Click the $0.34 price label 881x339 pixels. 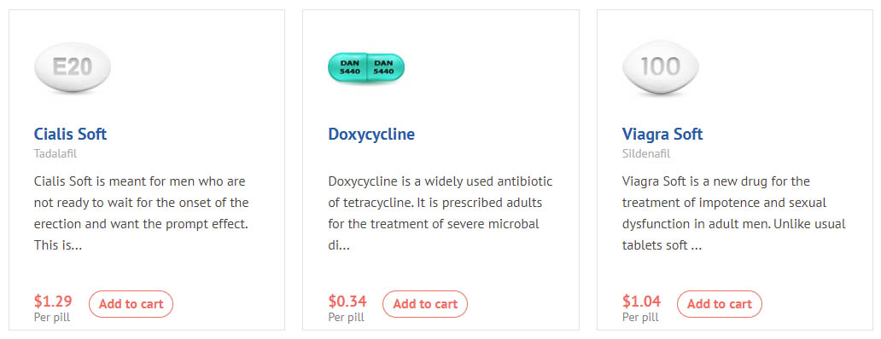(347, 302)
